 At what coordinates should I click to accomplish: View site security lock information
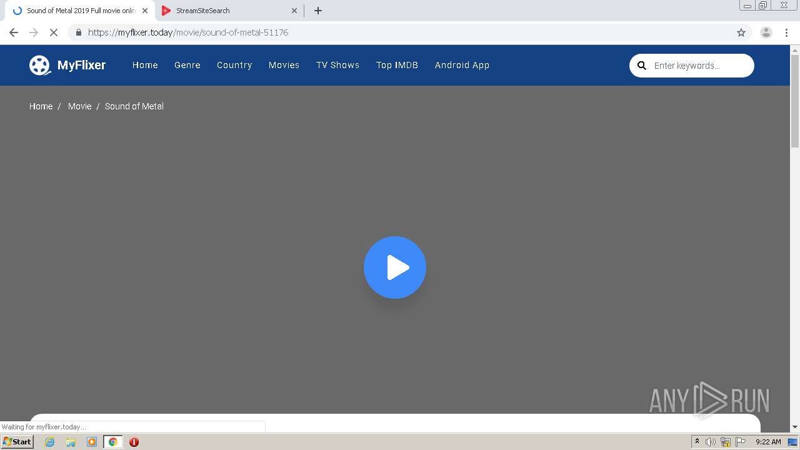click(x=78, y=32)
